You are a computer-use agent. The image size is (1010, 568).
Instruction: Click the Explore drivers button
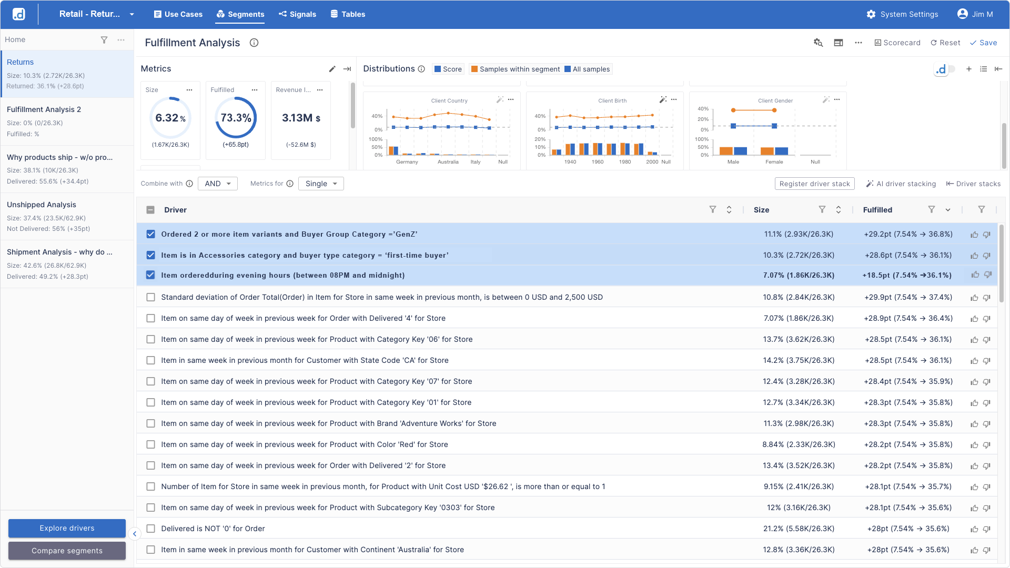(67, 528)
